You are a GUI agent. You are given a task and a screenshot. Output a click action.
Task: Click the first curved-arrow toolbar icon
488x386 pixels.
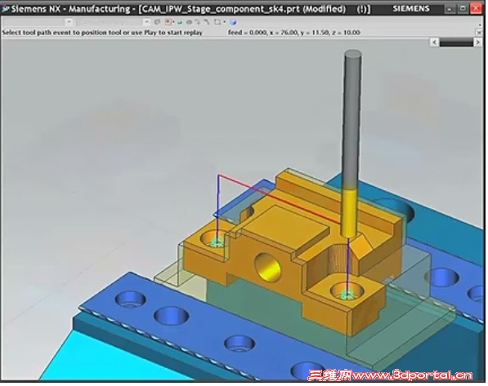198,22
